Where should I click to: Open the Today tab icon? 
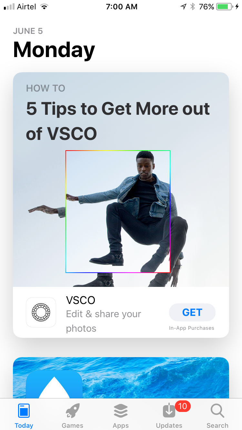(24, 411)
